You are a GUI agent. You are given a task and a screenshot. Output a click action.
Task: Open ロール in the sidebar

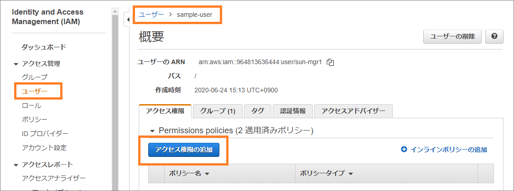click(31, 106)
